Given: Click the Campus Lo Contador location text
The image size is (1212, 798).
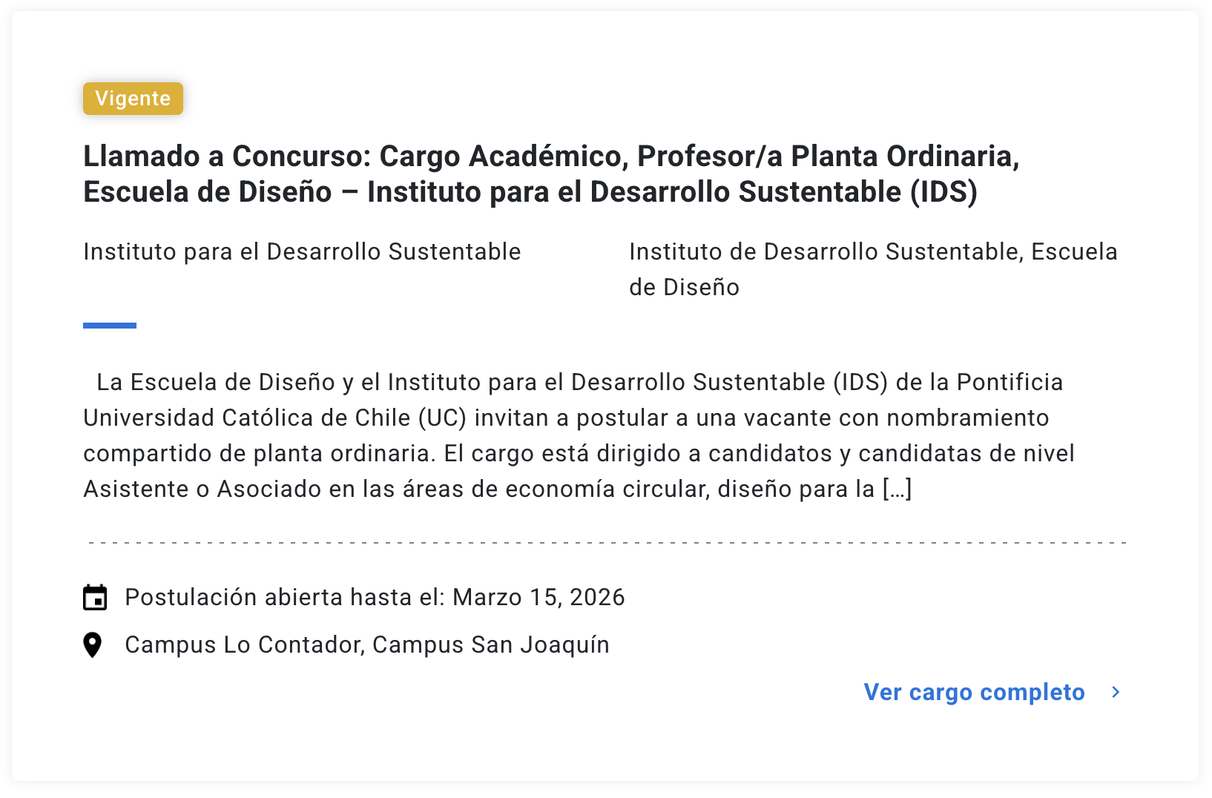Looking at the screenshot, I should 244,644.
